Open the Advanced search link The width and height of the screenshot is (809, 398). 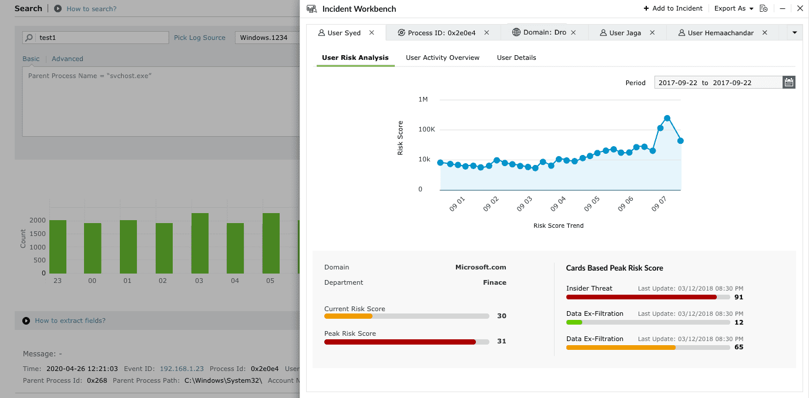[67, 59]
